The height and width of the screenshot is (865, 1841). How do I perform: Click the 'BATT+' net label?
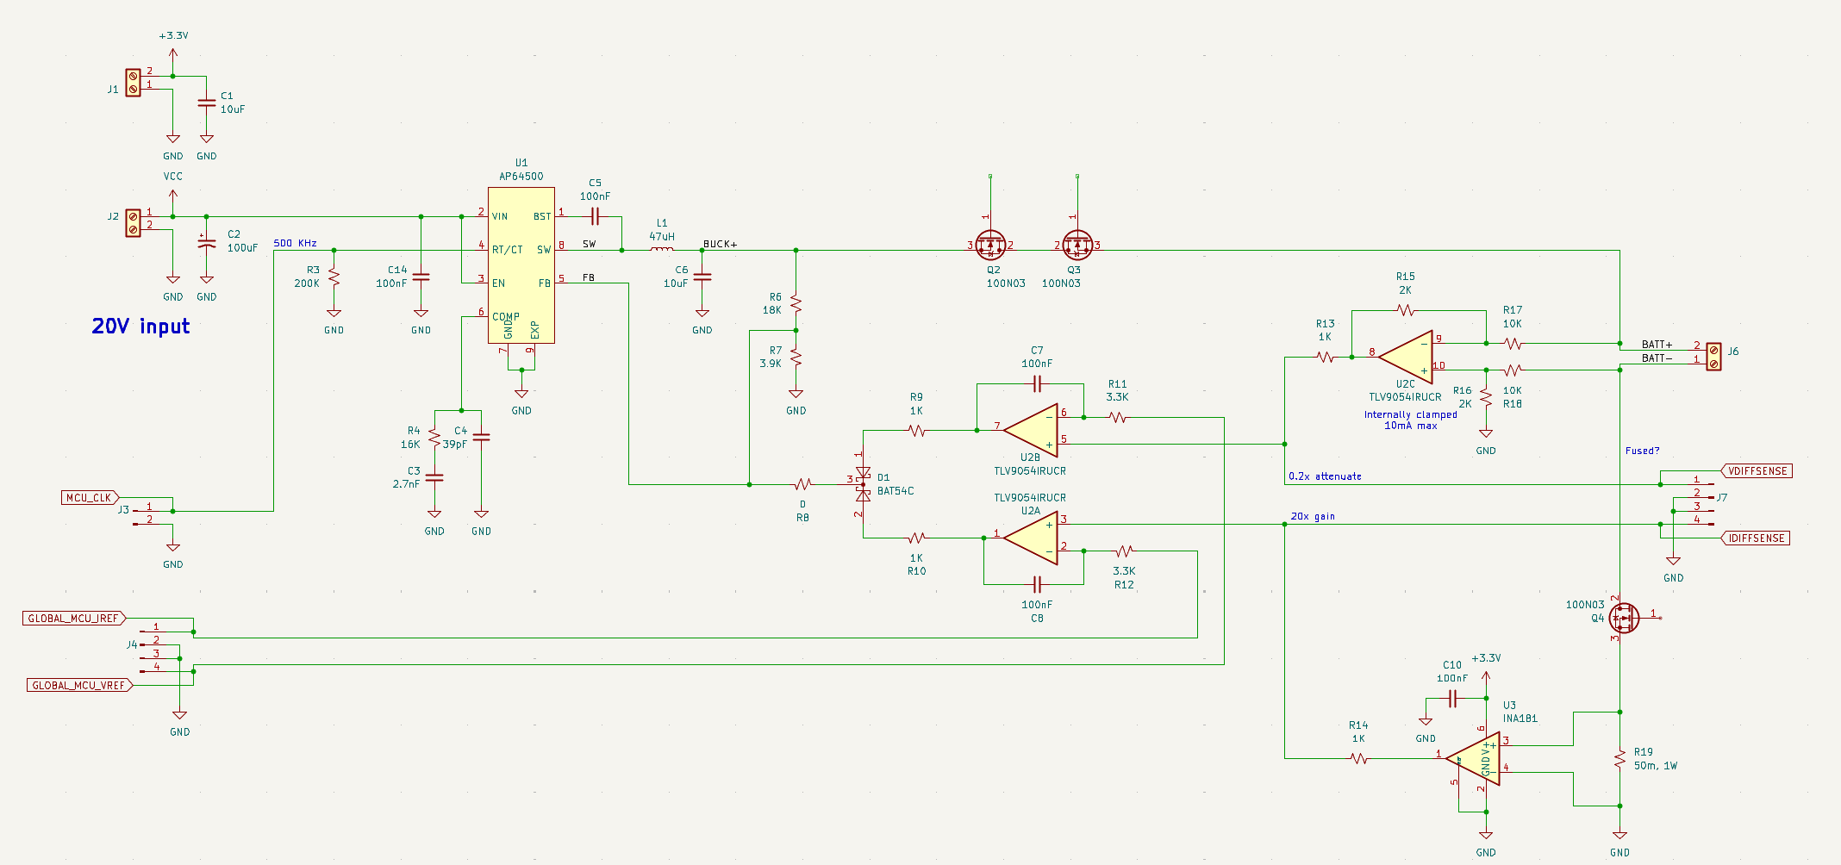click(1657, 345)
